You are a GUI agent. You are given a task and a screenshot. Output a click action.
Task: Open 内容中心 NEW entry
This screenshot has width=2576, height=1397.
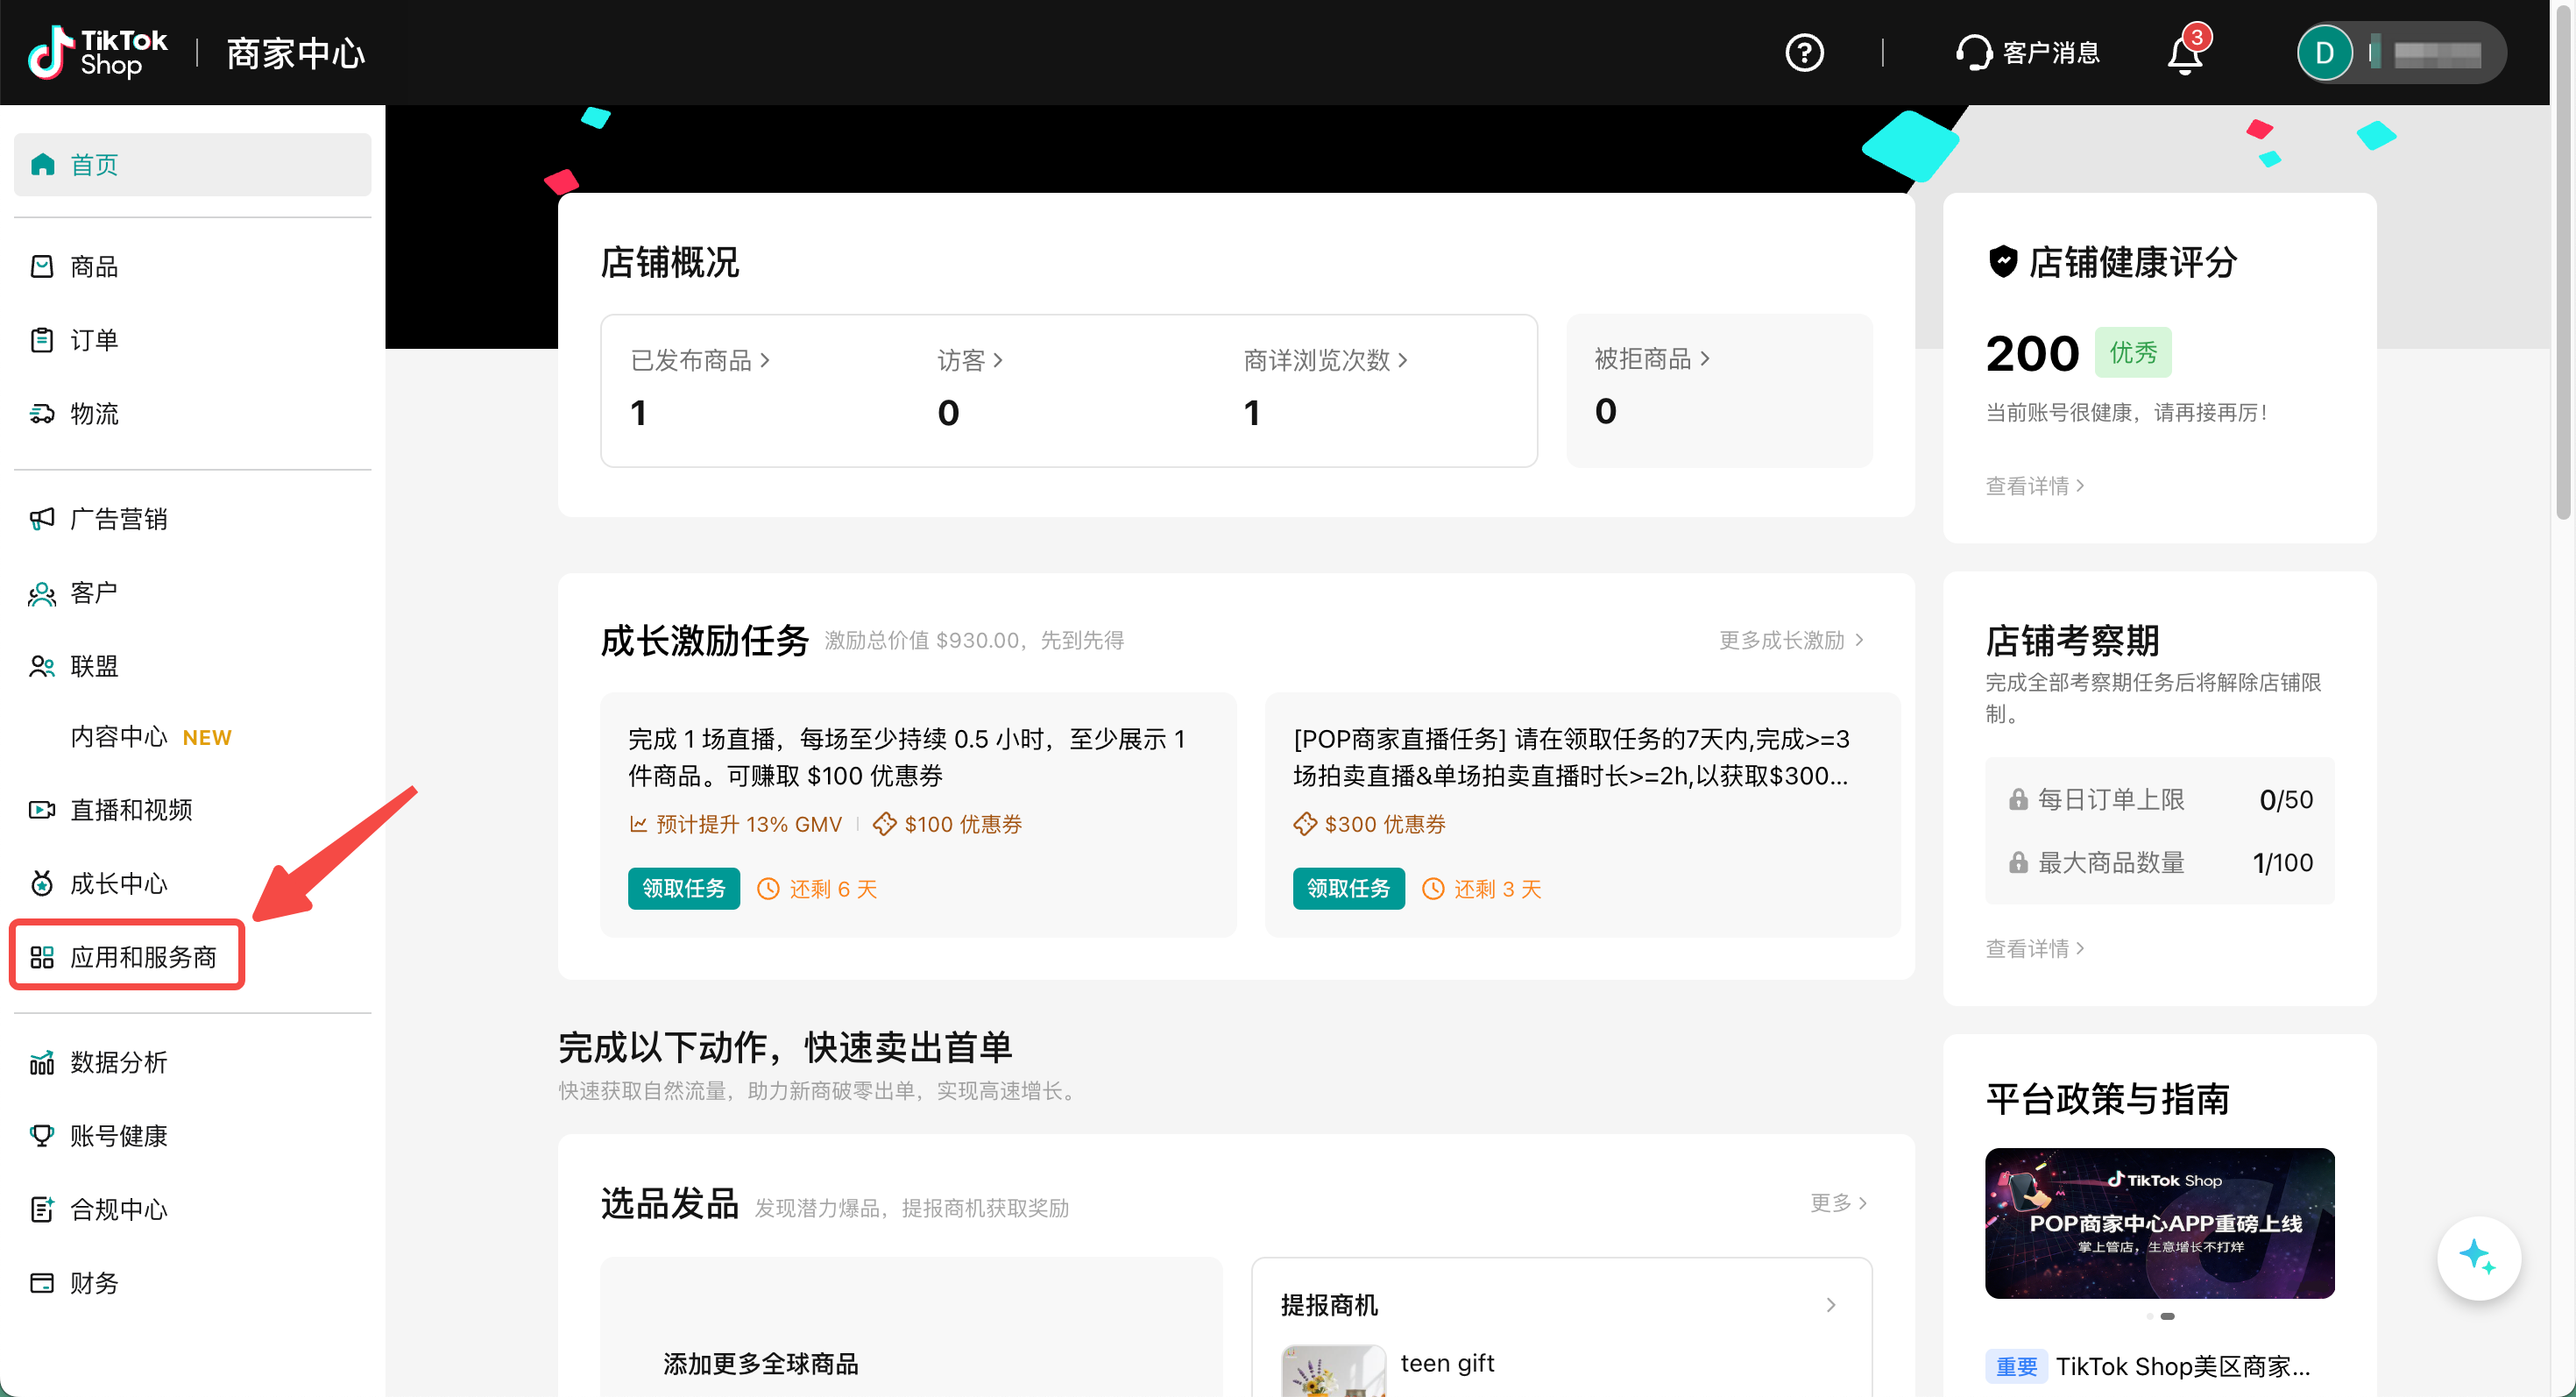click(x=151, y=737)
